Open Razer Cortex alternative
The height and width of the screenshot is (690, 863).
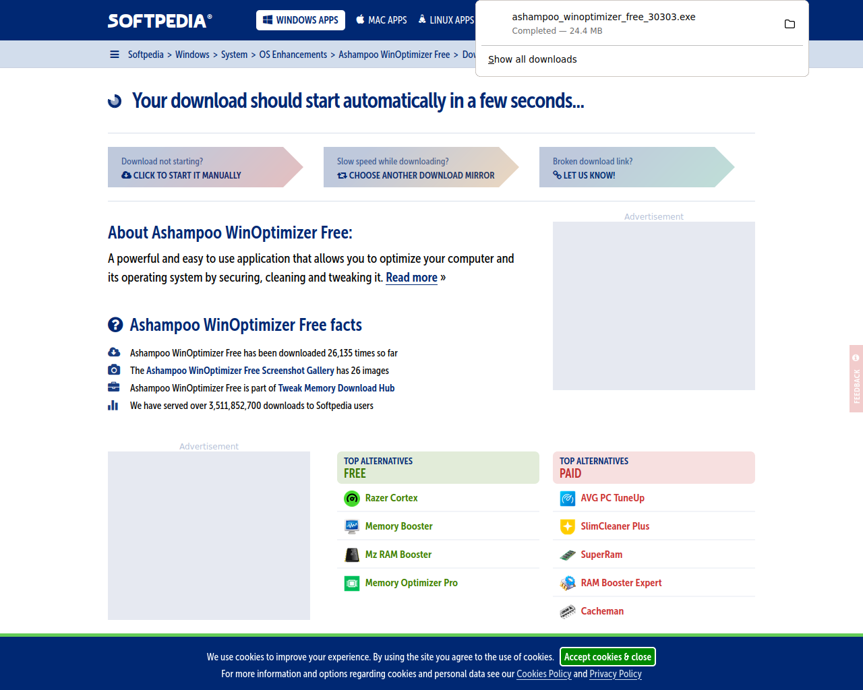[392, 498]
